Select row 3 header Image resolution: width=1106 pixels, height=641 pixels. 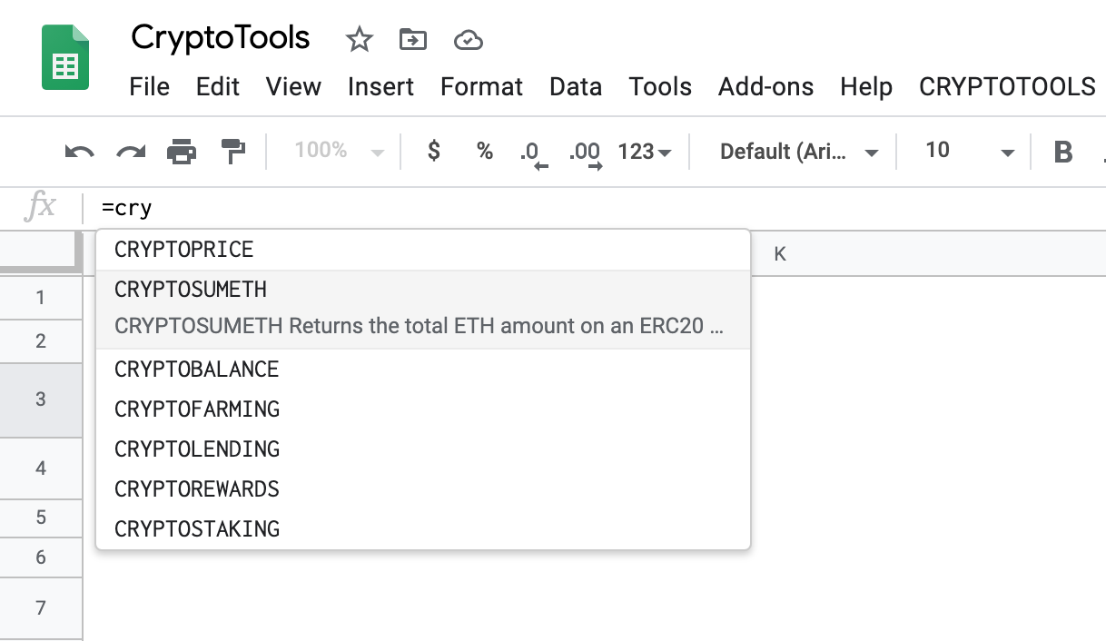pyautogui.click(x=41, y=400)
